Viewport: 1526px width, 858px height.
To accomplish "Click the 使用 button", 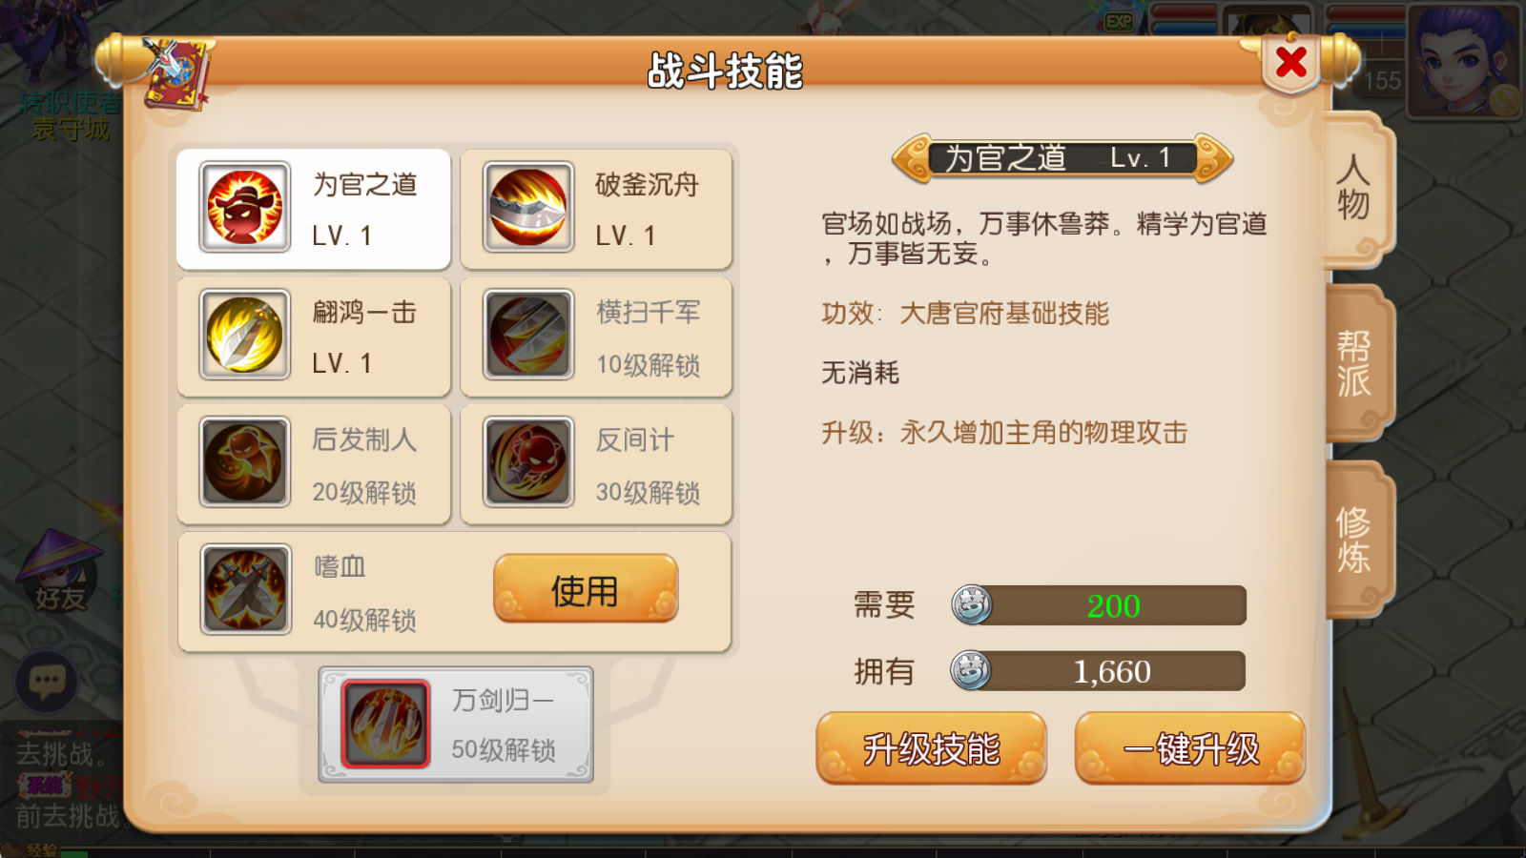I will coord(586,589).
